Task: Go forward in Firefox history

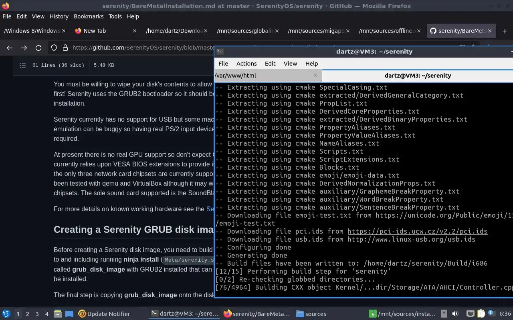Action: [24, 48]
